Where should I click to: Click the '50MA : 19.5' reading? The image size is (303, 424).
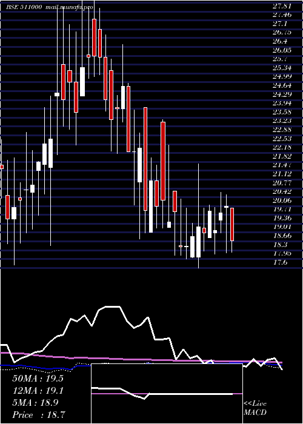click(38, 379)
